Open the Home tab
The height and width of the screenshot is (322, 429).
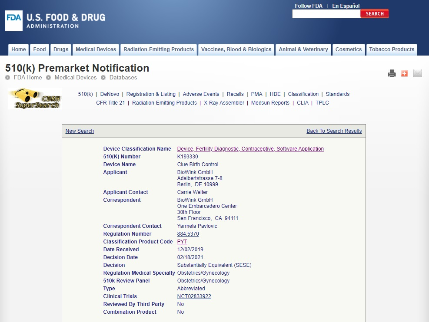pyautogui.click(x=19, y=49)
